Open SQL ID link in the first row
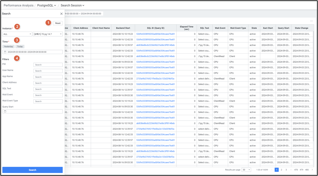Screen dimensions: 318x176 point(155,34)
